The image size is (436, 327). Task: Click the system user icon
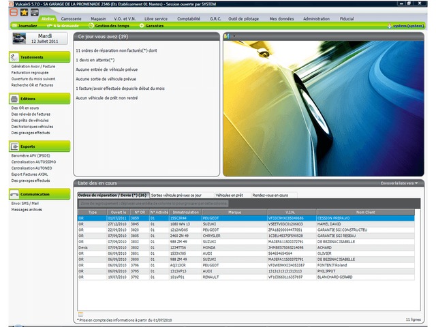tap(390, 26)
